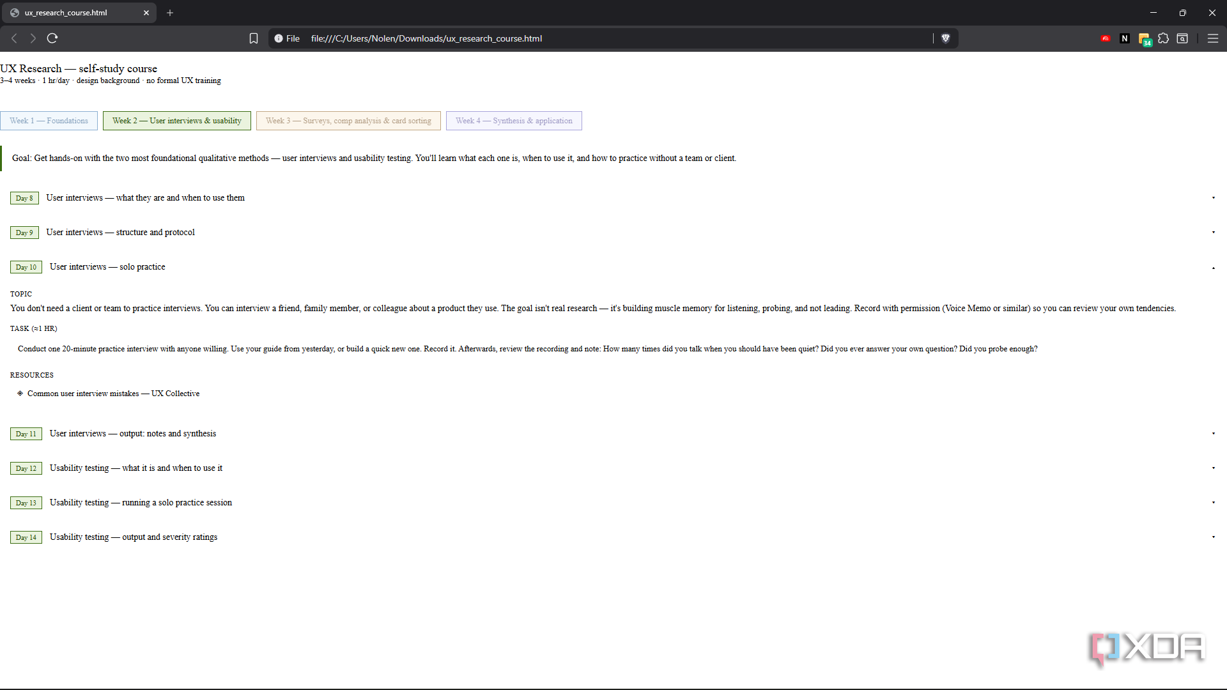
Task: Expand Day 12 usability testing arrow
Action: click(x=1214, y=468)
